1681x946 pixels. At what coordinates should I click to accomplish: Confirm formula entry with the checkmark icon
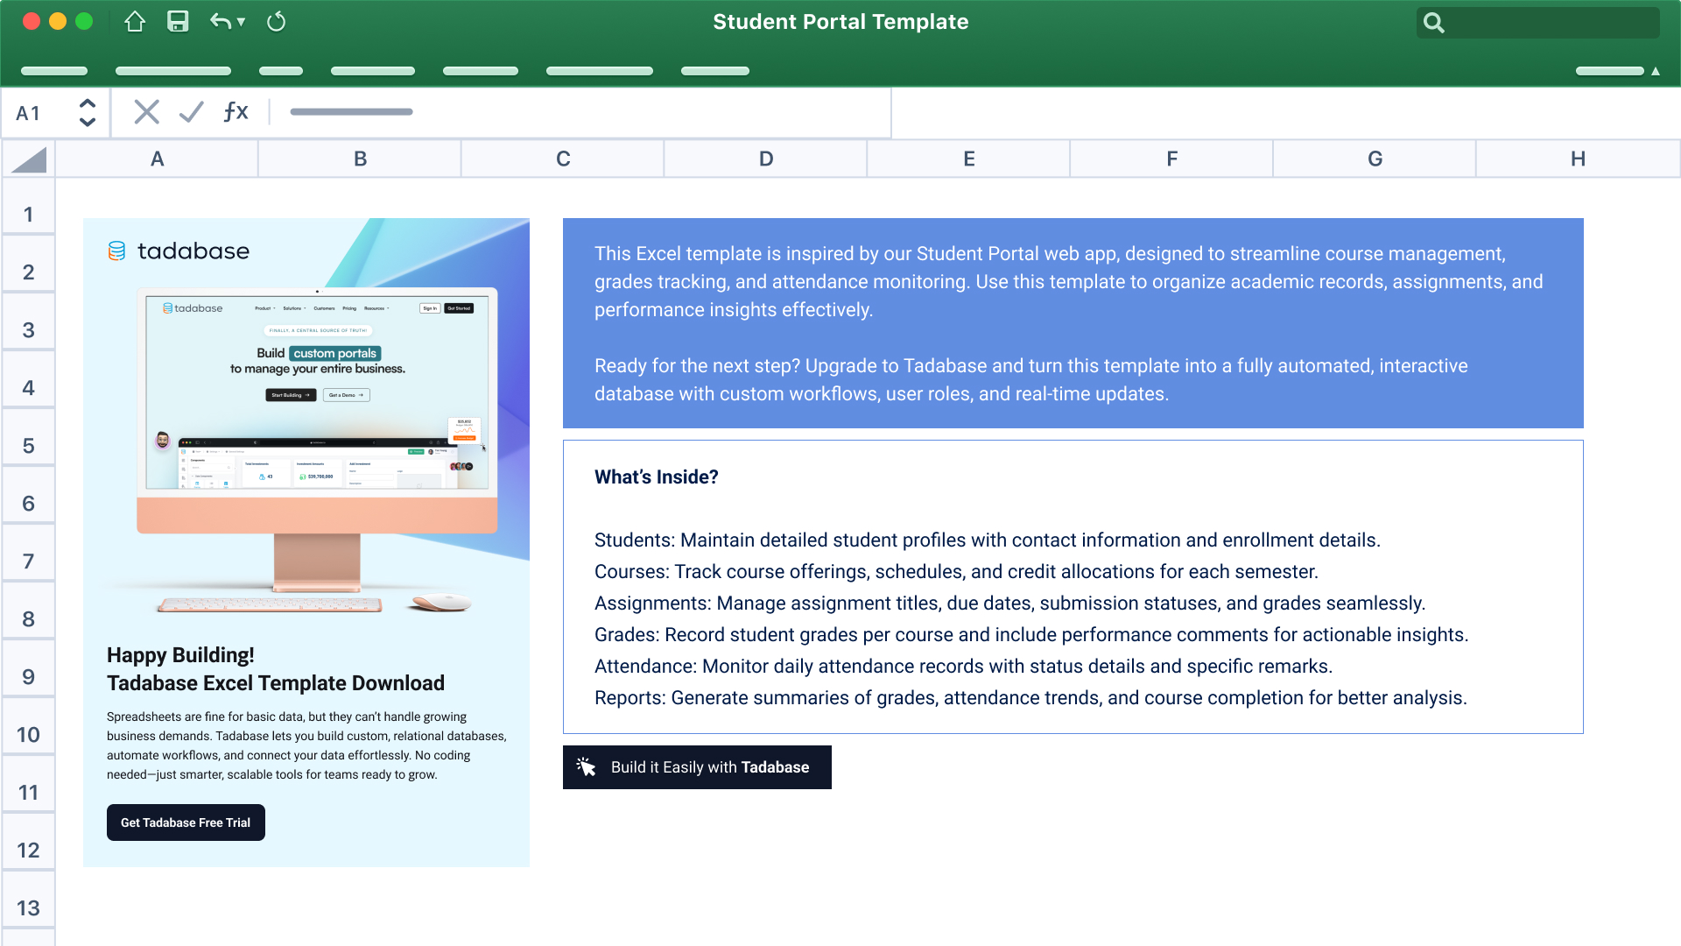point(191,112)
